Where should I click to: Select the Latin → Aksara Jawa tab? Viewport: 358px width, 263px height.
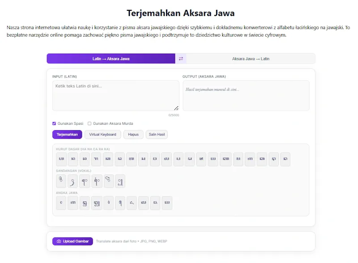(111, 59)
